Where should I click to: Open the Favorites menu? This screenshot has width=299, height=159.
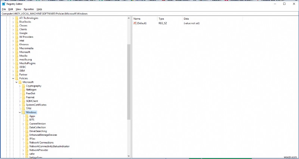29,9
